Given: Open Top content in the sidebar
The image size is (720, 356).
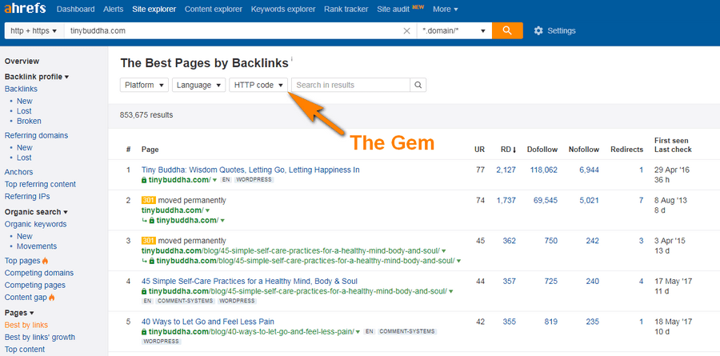Looking at the screenshot, I should pyautogui.click(x=25, y=349).
